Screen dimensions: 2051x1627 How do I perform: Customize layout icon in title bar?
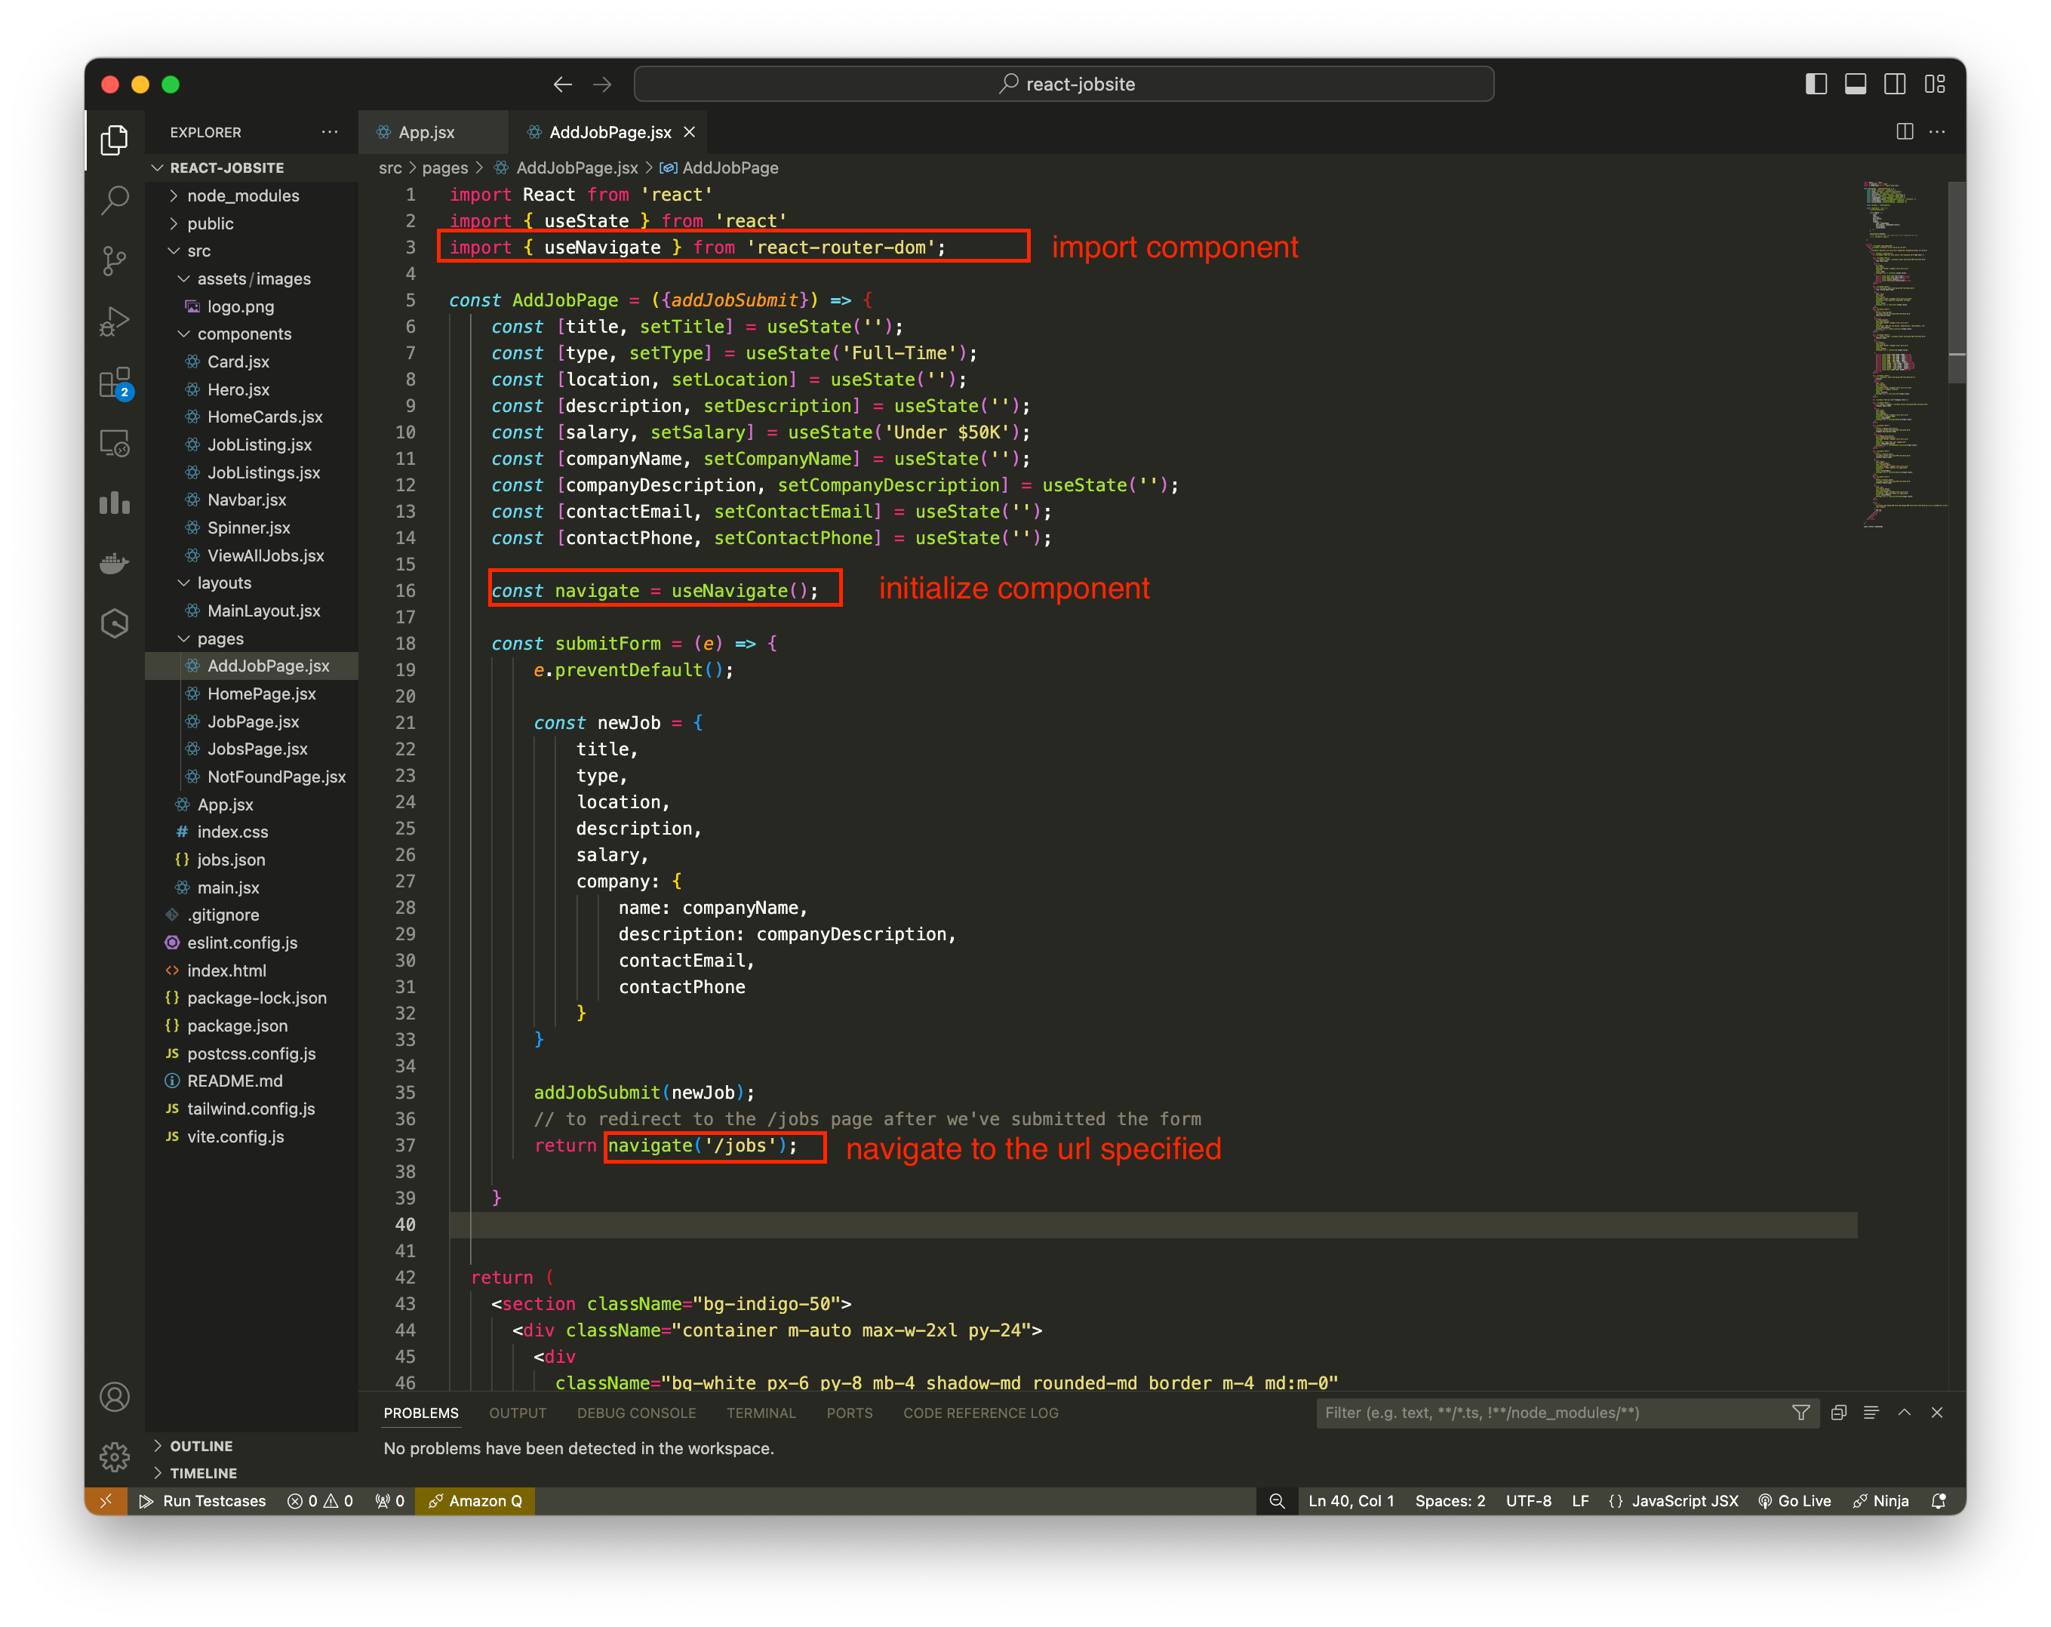coord(1935,84)
